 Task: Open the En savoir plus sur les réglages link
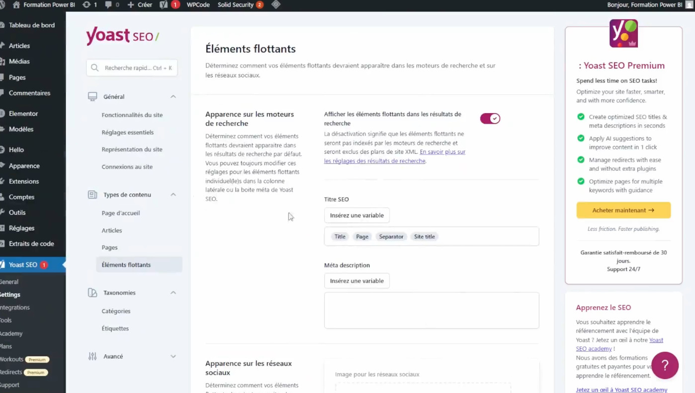click(395, 156)
